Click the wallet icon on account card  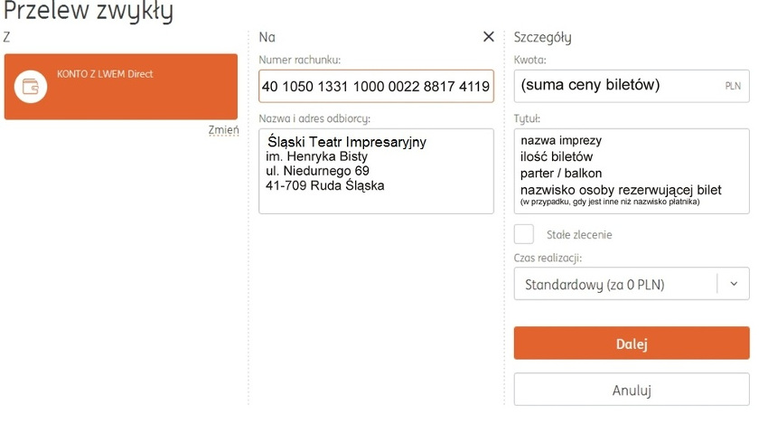(x=31, y=87)
